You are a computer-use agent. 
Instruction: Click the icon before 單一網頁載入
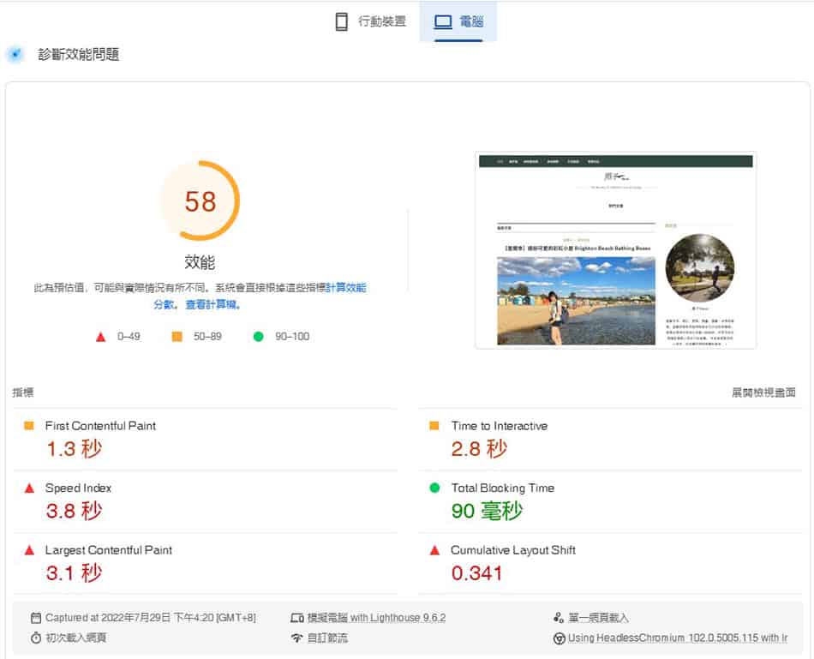[x=558, y=617]
